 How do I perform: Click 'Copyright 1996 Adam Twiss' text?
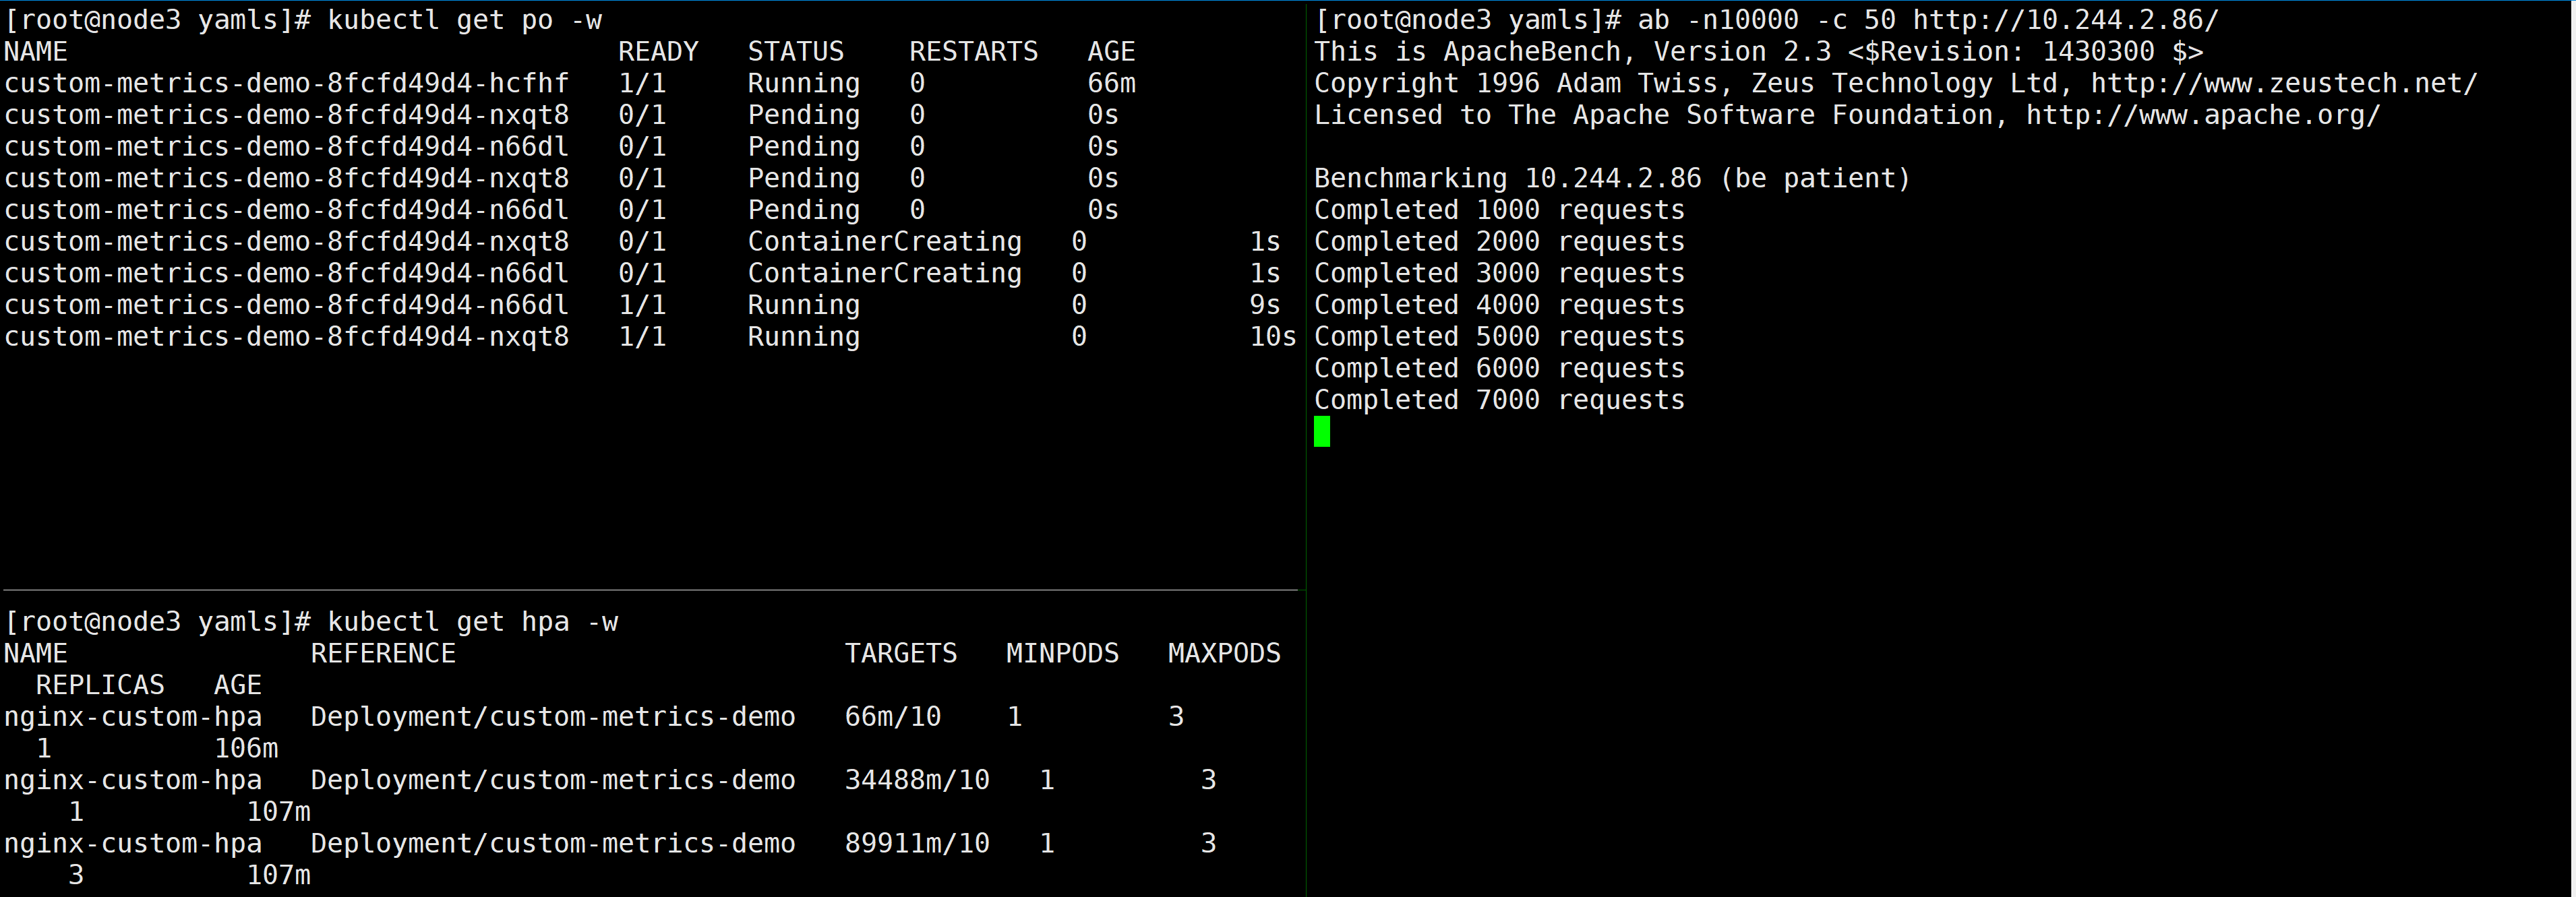click(1516, 83)
